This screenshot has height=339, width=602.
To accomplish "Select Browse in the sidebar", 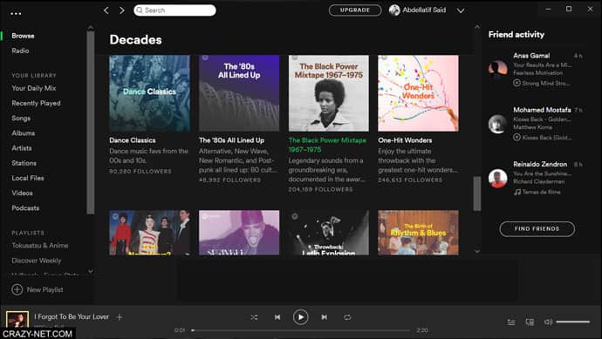I will (x=23, y=36).
